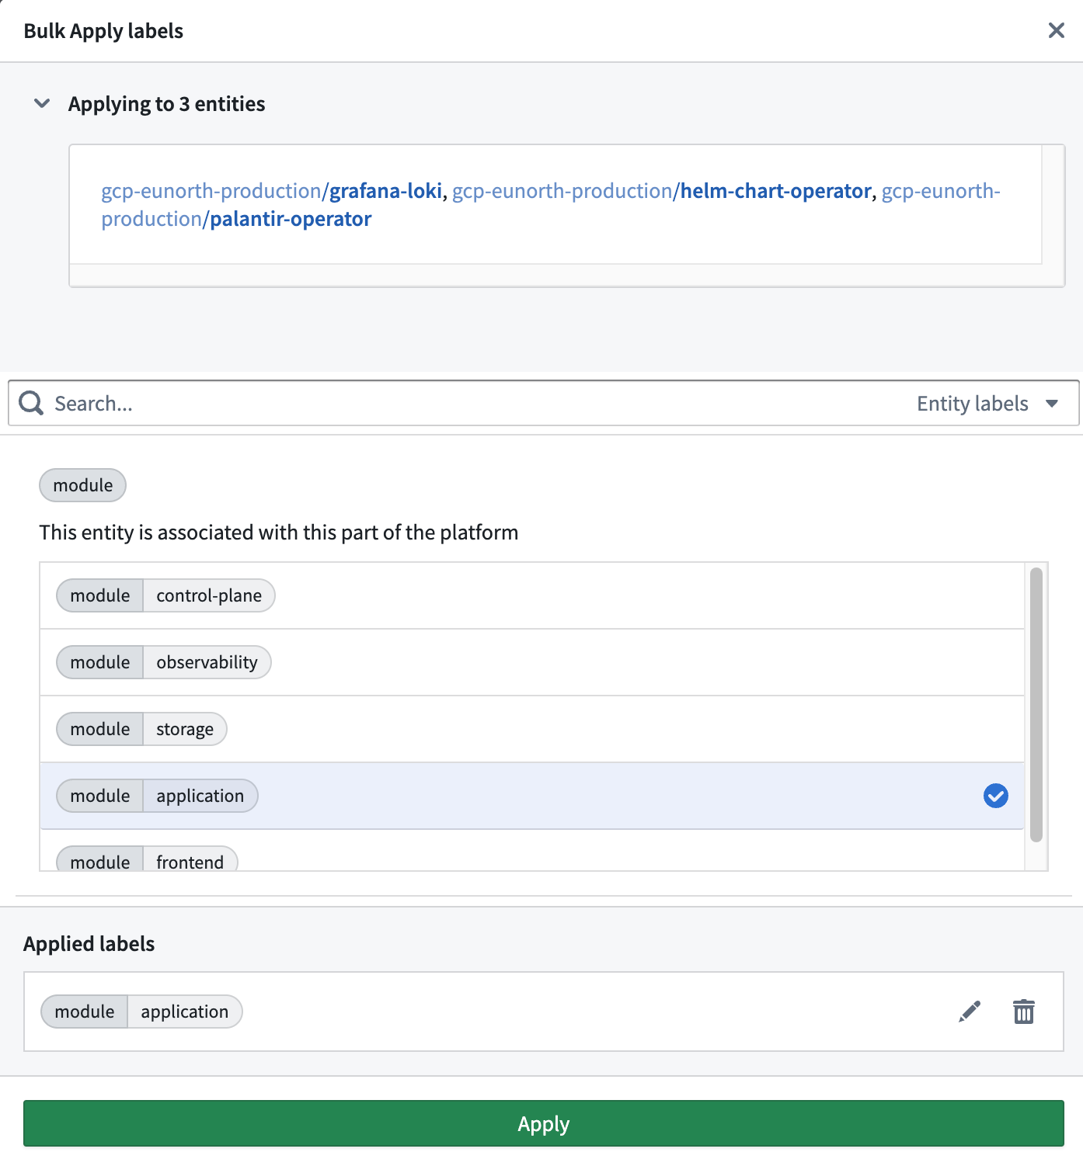The image size is (1083, 1166).
Task: Deselect the module application label row
Action: 532,796
